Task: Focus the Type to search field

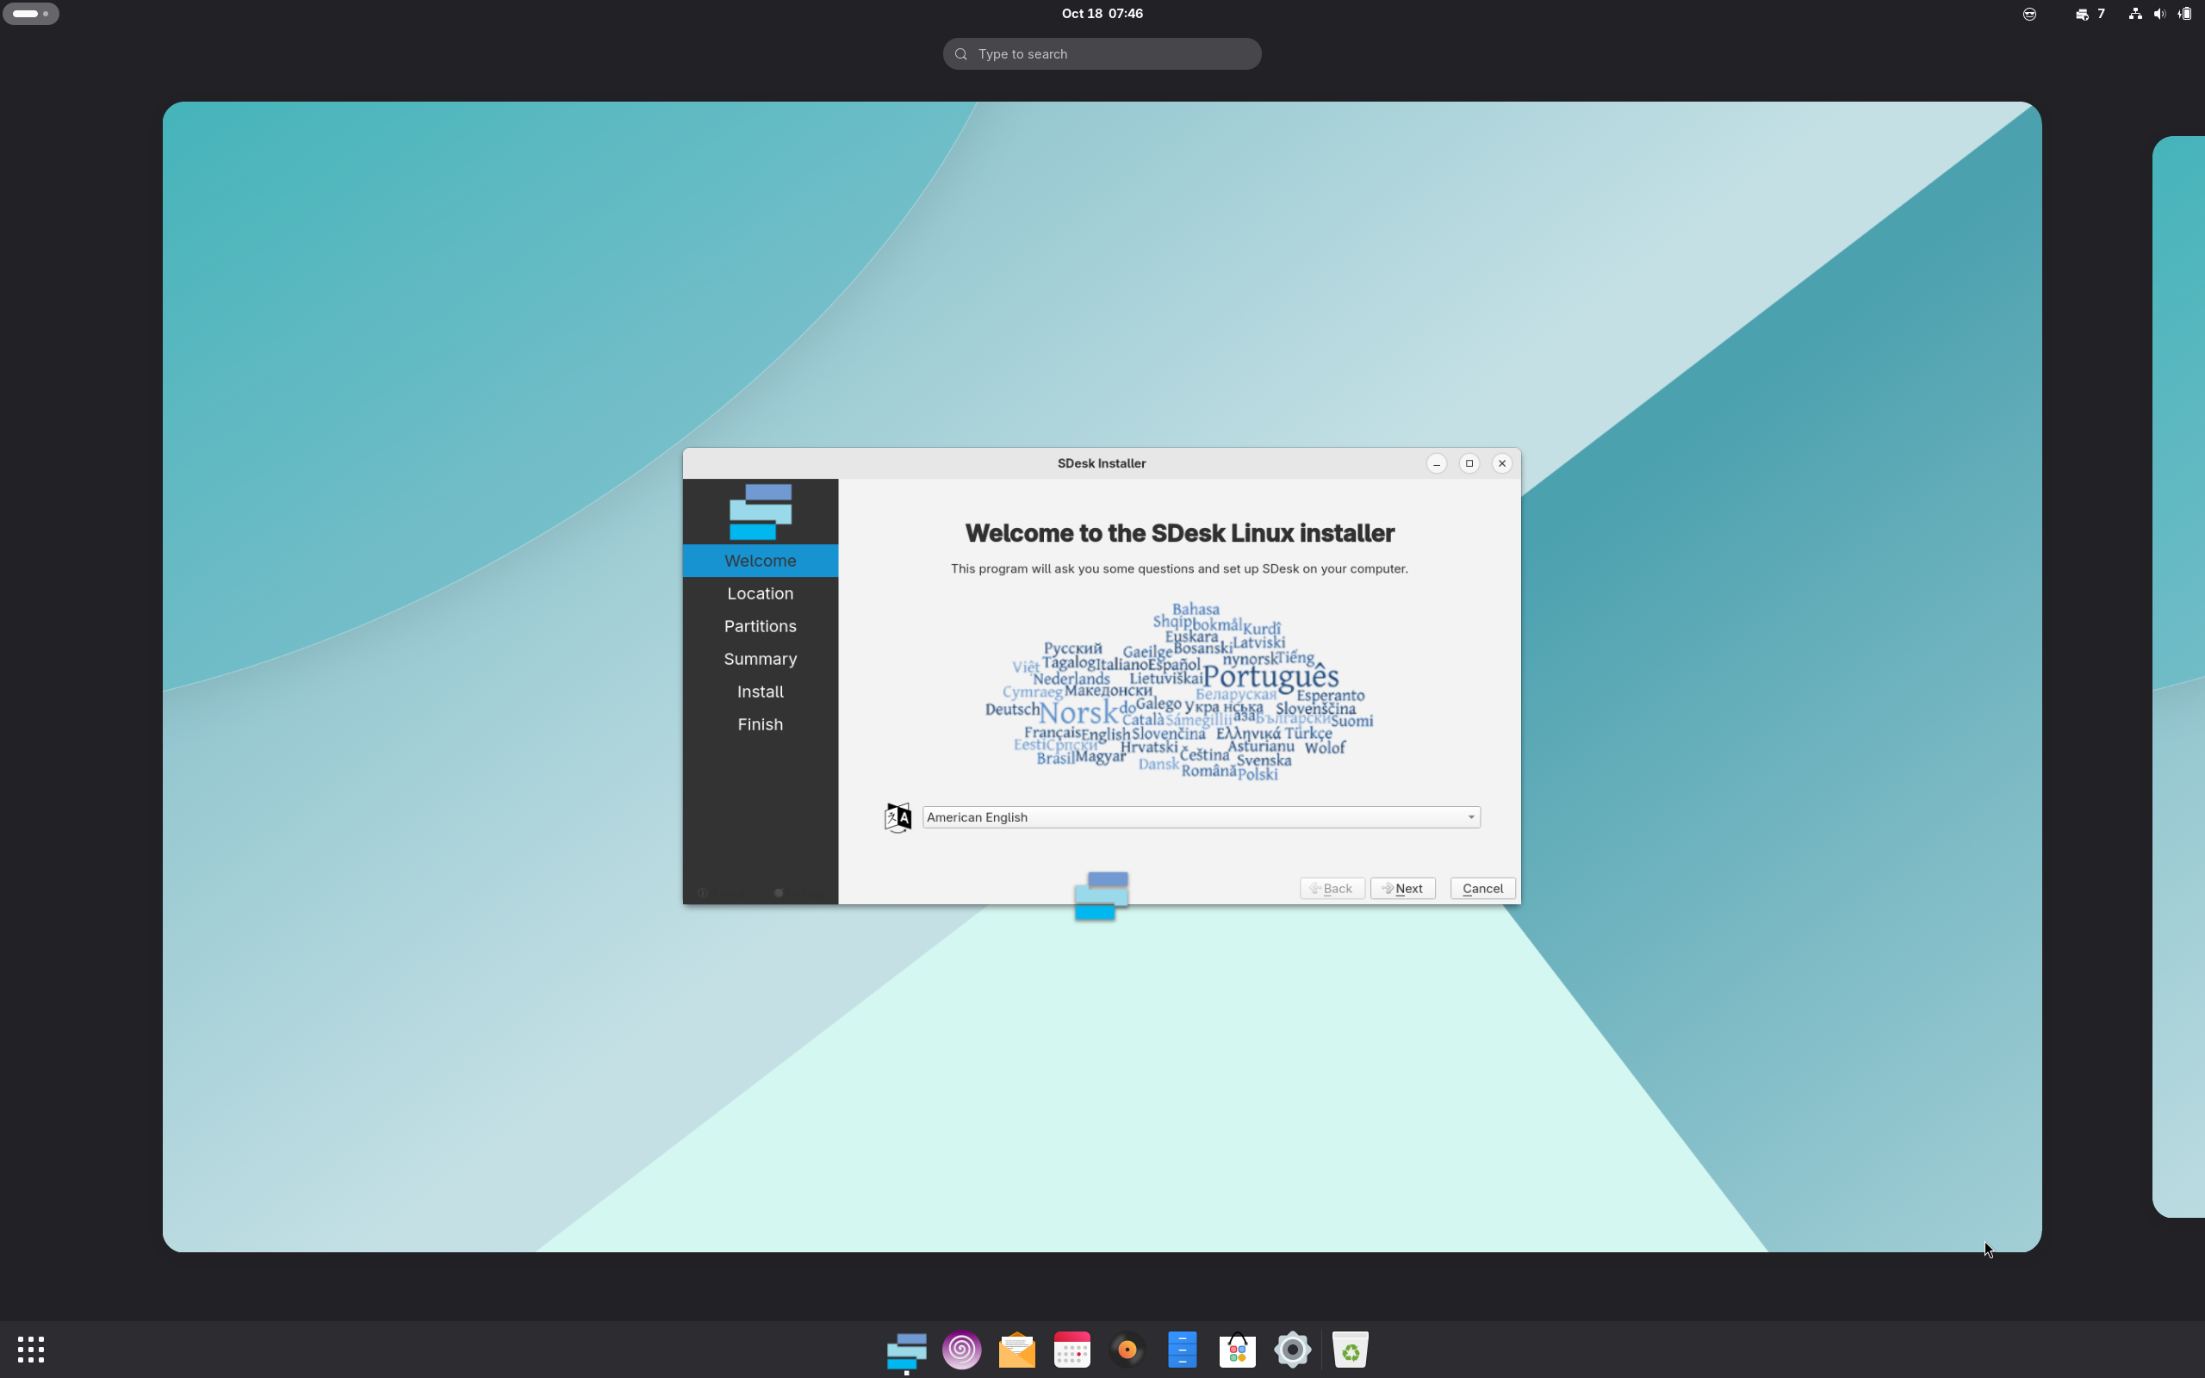Action: click(1102, 53)
